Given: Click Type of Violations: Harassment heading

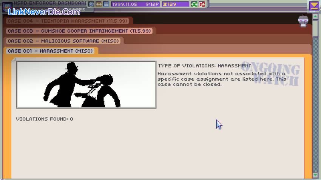Looking at the screenshot, I should [204, 66].
